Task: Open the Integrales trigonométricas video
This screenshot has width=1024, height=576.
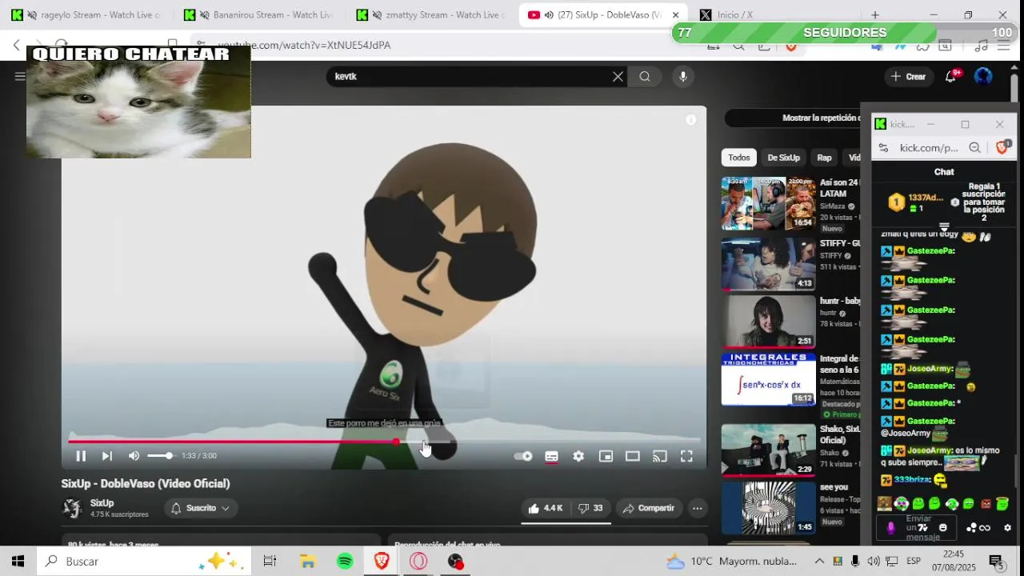Action: pyautogui.click(x=768, y=379)
